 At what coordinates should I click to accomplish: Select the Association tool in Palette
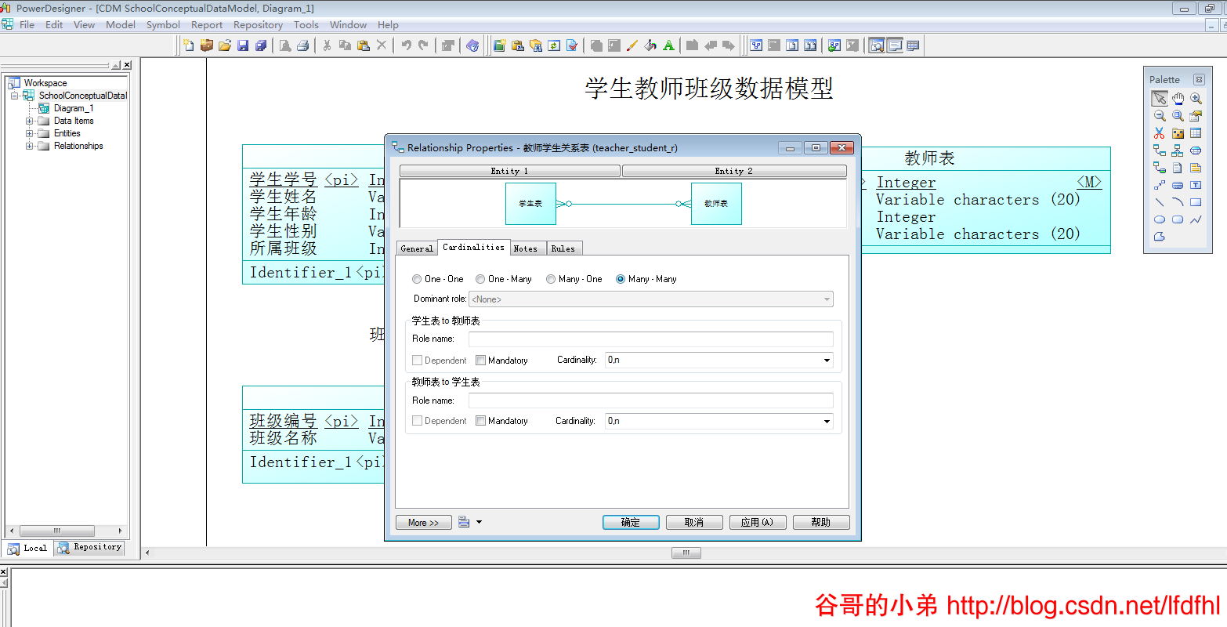click(1196, 150)
